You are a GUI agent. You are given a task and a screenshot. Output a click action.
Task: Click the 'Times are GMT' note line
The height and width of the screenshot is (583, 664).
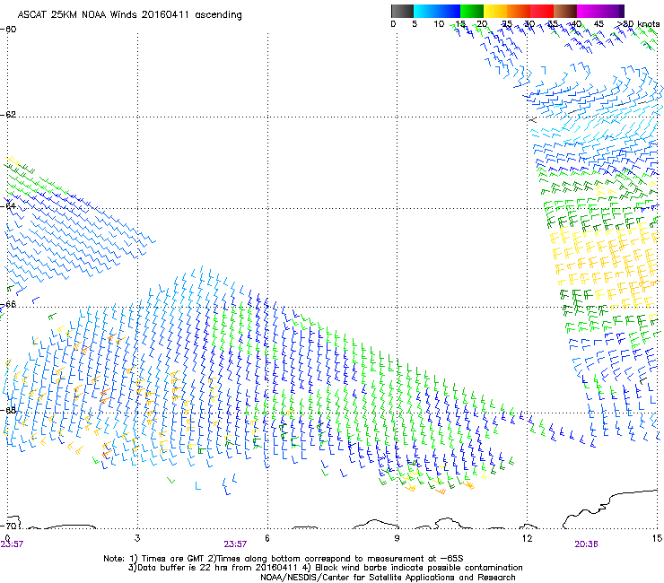284,559
